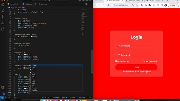Click the Password input field
This screenshot has height=101, width=180.
(136, 55)
